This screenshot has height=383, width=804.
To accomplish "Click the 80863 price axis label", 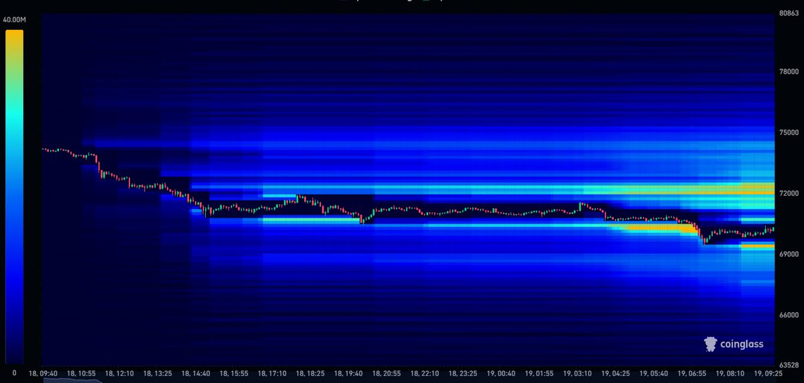I will 787,14.
